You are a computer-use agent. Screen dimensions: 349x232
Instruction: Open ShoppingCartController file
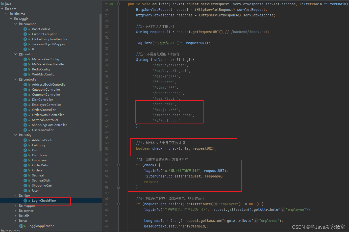click(49, 125)
